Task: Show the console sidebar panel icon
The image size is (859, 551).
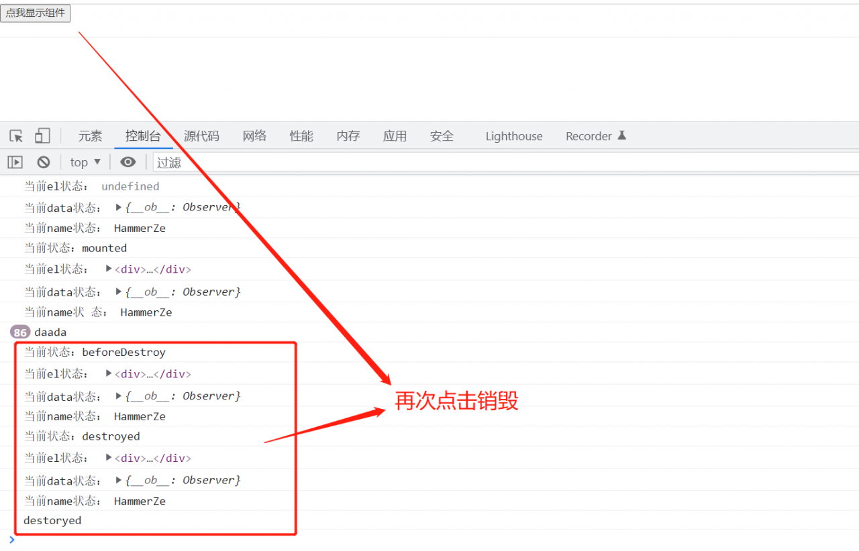Action: 15,162
